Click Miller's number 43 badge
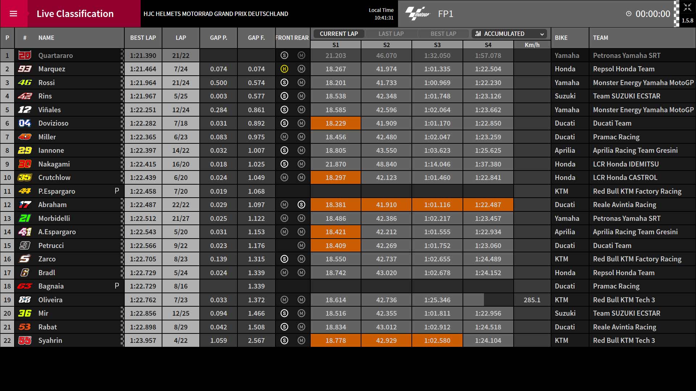696x391 pixels. [25, 137]
